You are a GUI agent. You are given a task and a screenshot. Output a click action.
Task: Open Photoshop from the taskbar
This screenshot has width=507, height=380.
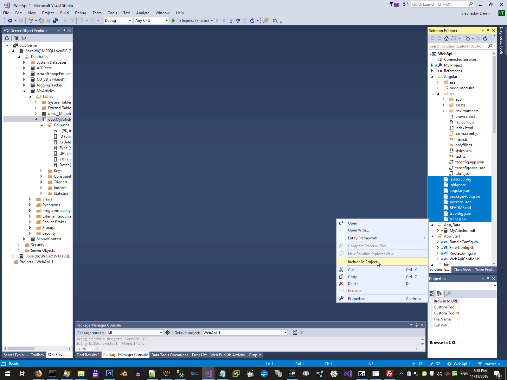point(109,374)
